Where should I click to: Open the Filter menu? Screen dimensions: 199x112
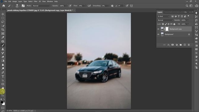click(35, 1)
